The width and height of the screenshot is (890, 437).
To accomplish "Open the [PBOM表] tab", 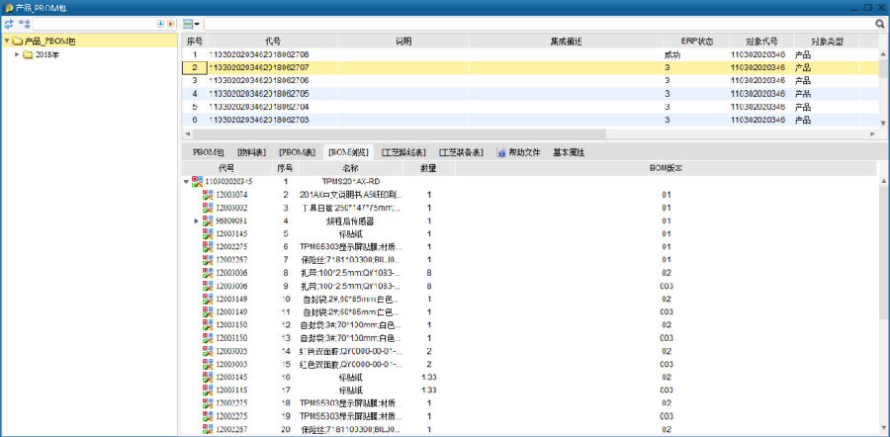I will (297, 152).
